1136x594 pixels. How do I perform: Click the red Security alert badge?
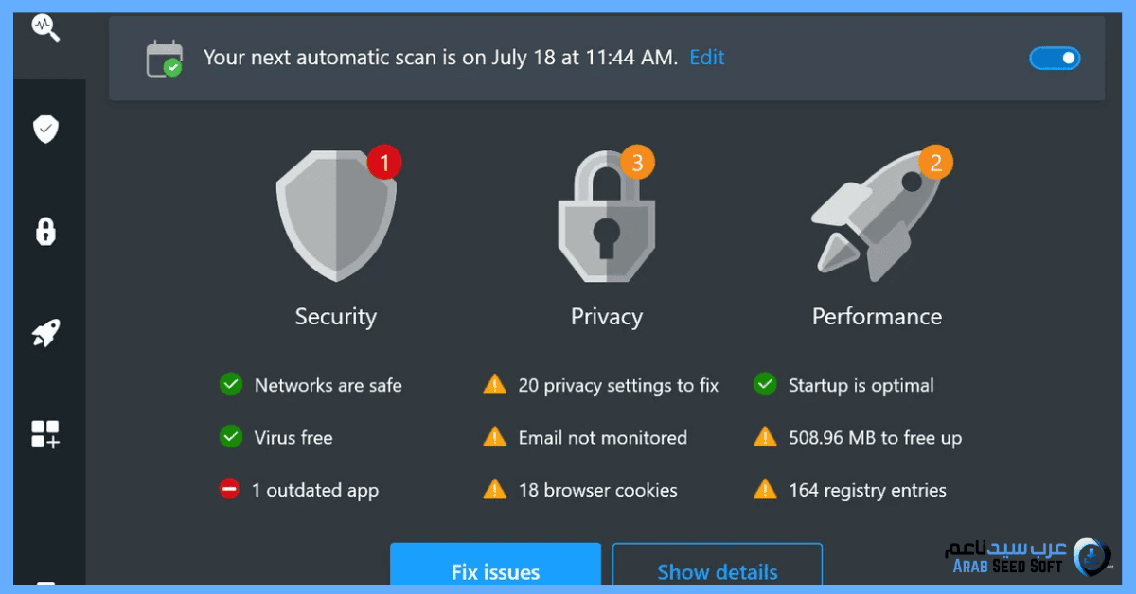tap(384, 163)
